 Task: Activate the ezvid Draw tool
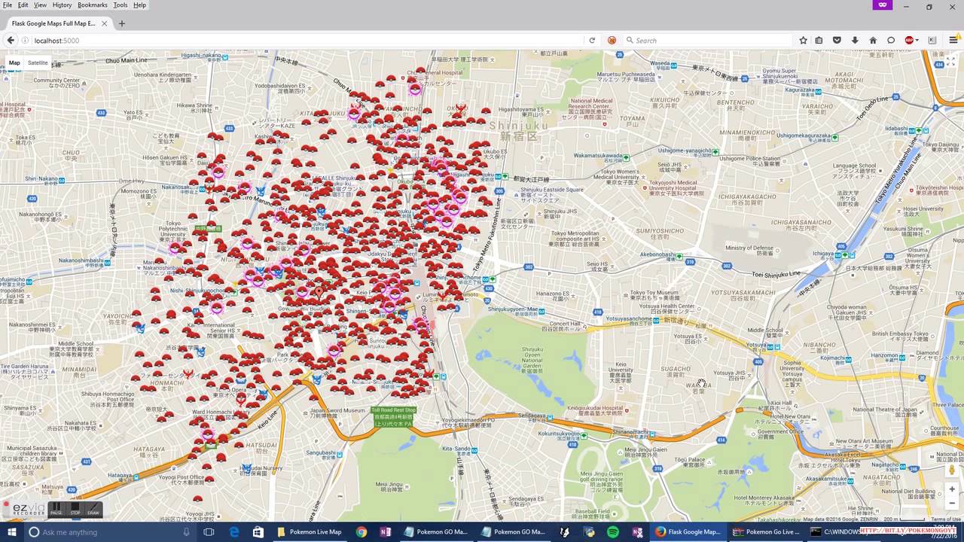(x=93, y=510)
